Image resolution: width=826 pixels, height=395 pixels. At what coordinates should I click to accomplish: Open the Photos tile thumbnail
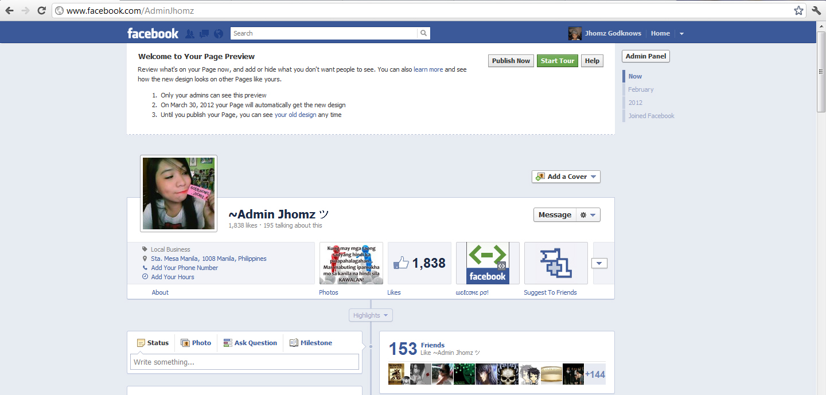coord(351,263)
